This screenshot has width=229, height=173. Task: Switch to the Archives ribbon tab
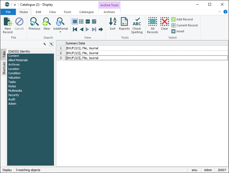(x=109, y=12)
